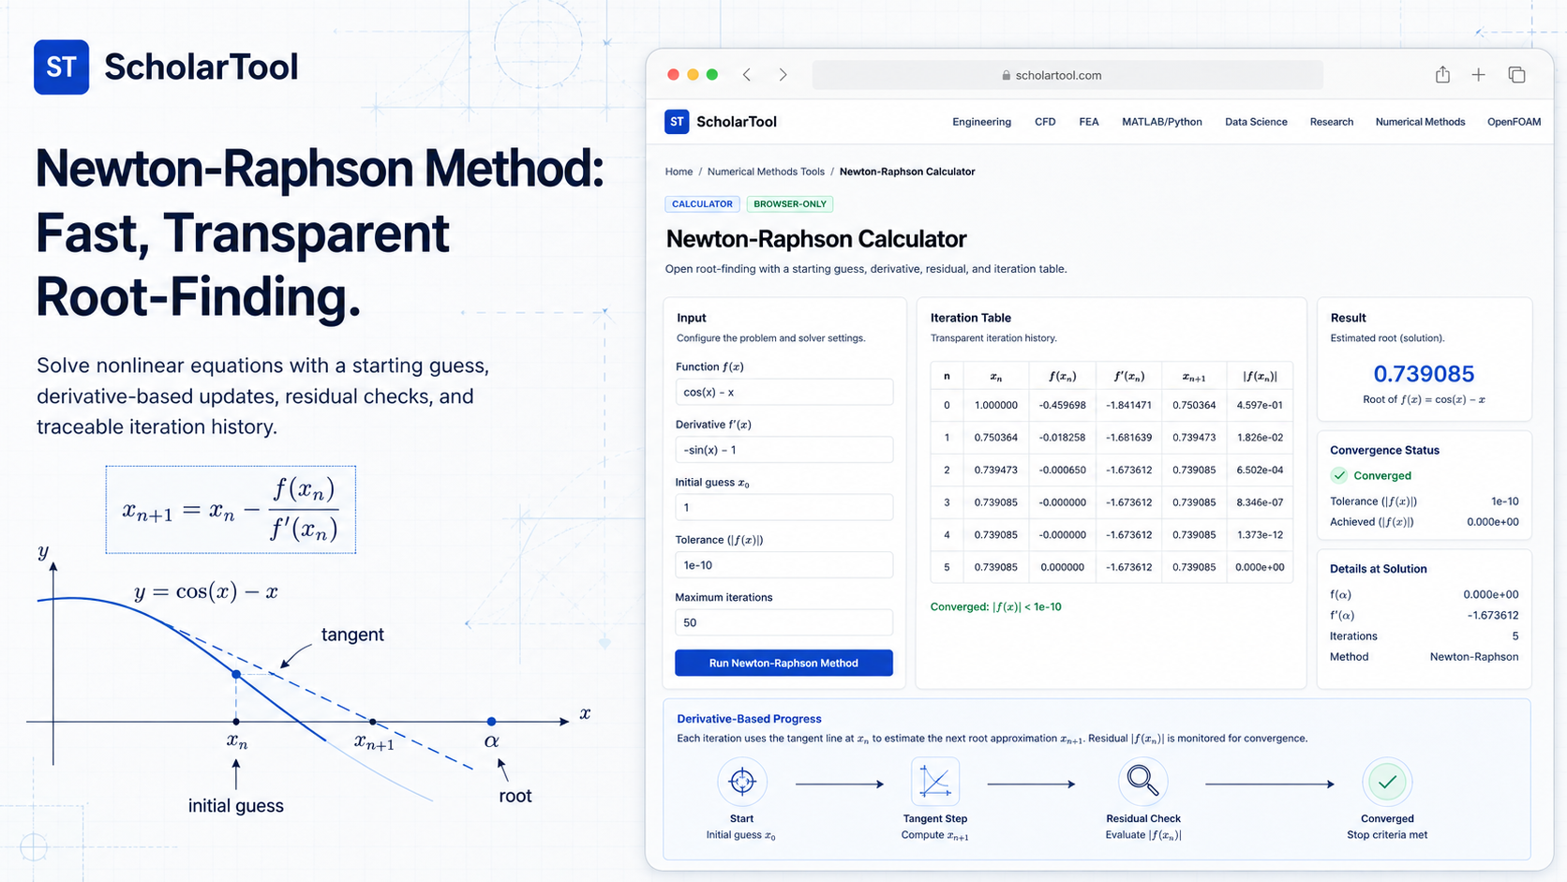Click the large ST logo badge beside the ScholarTool wordmark

(61, 67)
